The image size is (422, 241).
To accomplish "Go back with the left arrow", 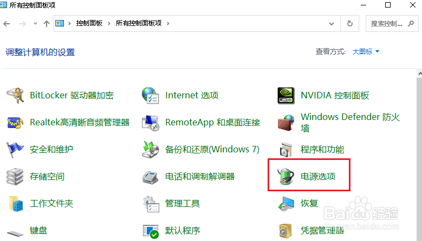I will pyautogui.click(x=7, y=24).
